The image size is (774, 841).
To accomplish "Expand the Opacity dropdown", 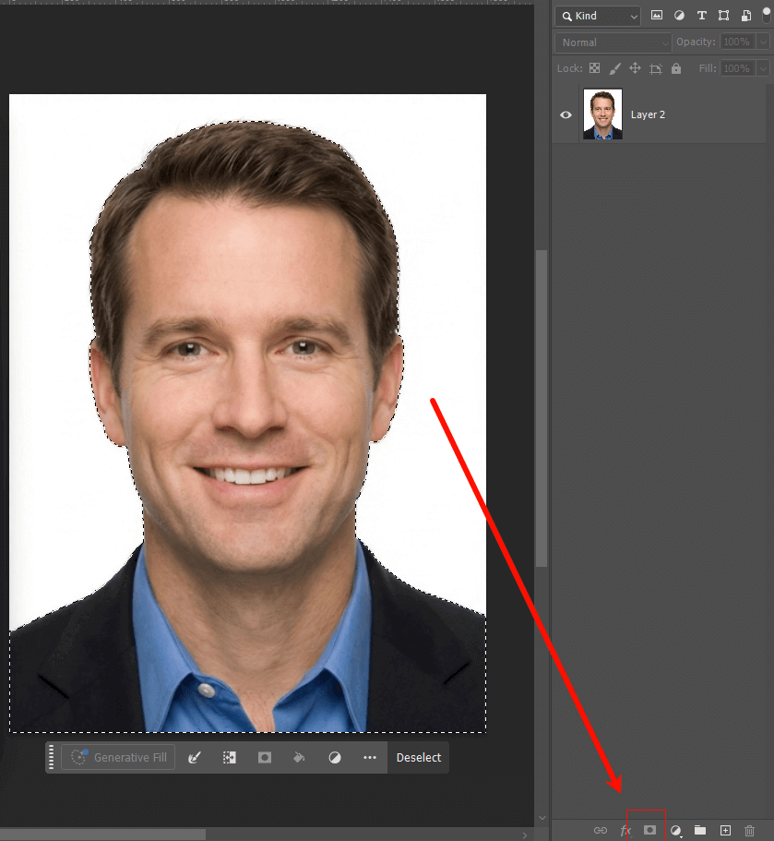I will (x=761, y=42).
